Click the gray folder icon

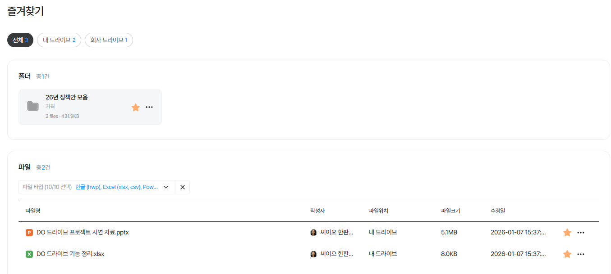pos(33,106)
